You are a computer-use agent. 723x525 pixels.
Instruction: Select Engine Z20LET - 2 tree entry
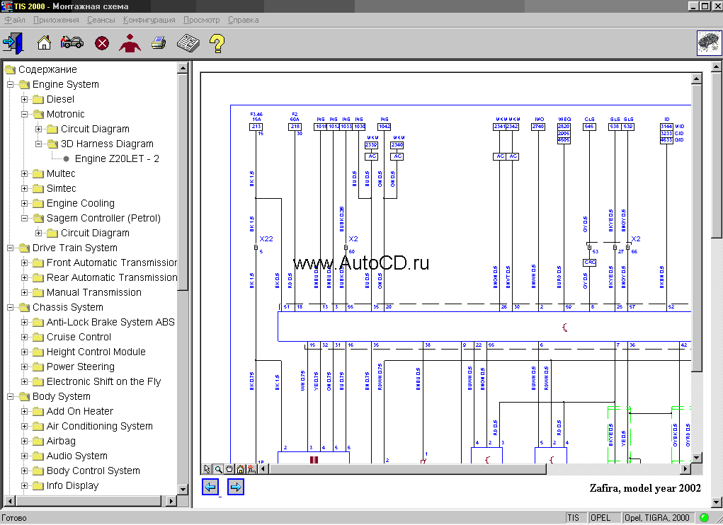pyautogui.click(x=117, y=159)
